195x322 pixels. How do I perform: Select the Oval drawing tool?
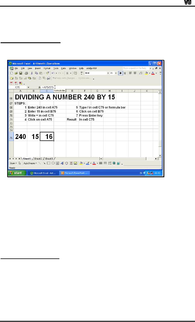53,163
